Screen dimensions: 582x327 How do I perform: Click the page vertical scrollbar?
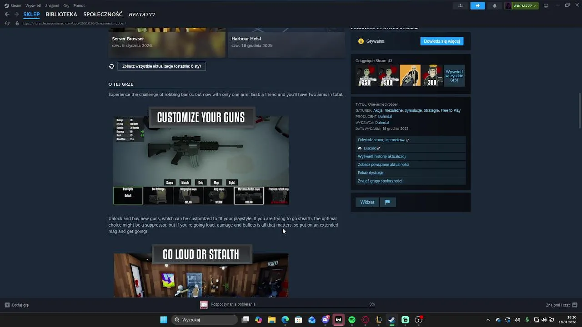[x=579, y=110]
